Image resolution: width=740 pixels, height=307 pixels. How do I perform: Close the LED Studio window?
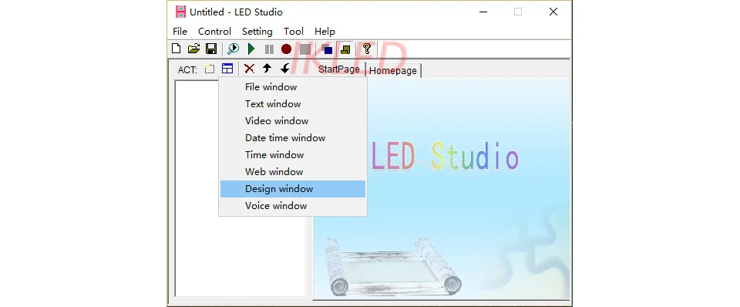tap(553, 12)
